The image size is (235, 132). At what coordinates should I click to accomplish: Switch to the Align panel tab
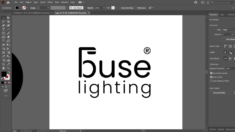(222, 15)
